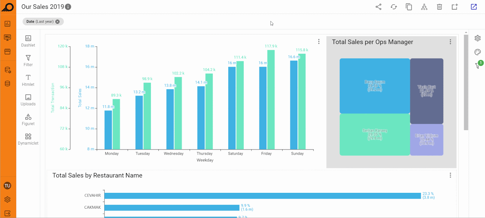Choose the Figuret tool
This screenshot has width=485, height=218.
(x=28, y=120)
